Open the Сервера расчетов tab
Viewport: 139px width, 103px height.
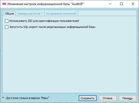point(30,14)
